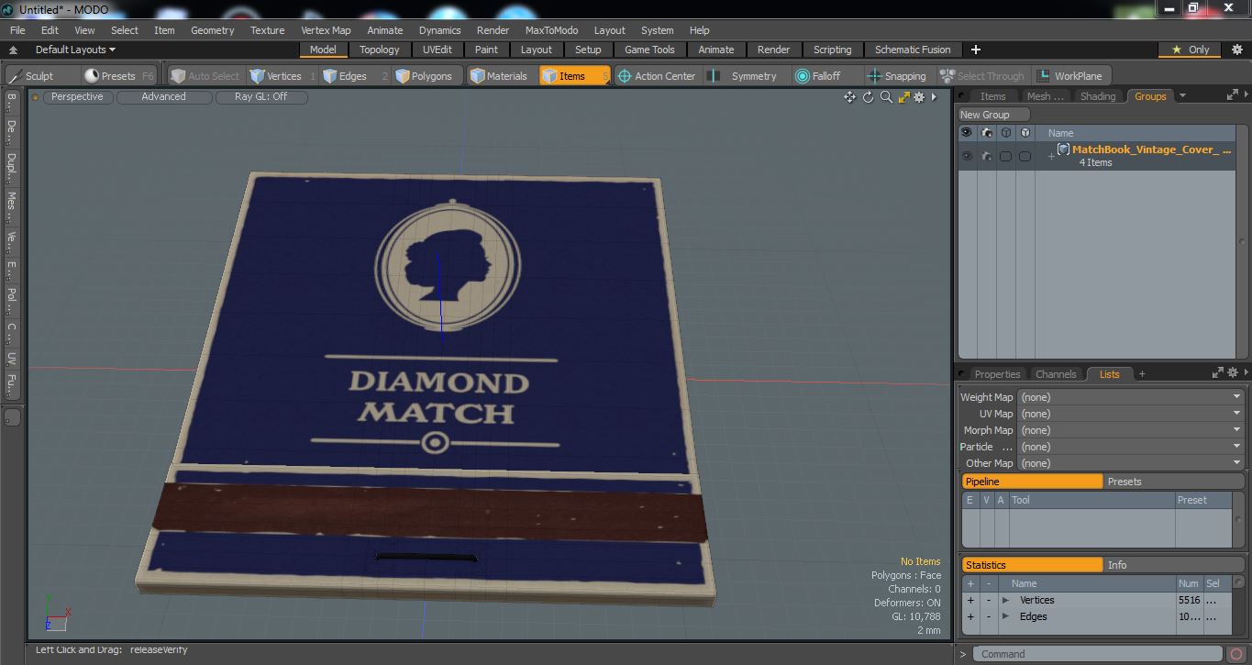
Task: Toggle the first checkbox in the MatchBook group row
Action: tap(1005, 156)
